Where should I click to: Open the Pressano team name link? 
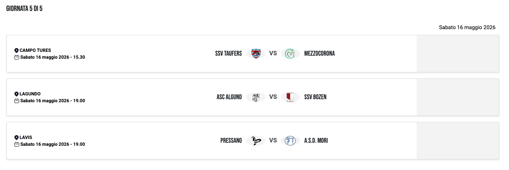pyautogui.click(x=231, y=140)
